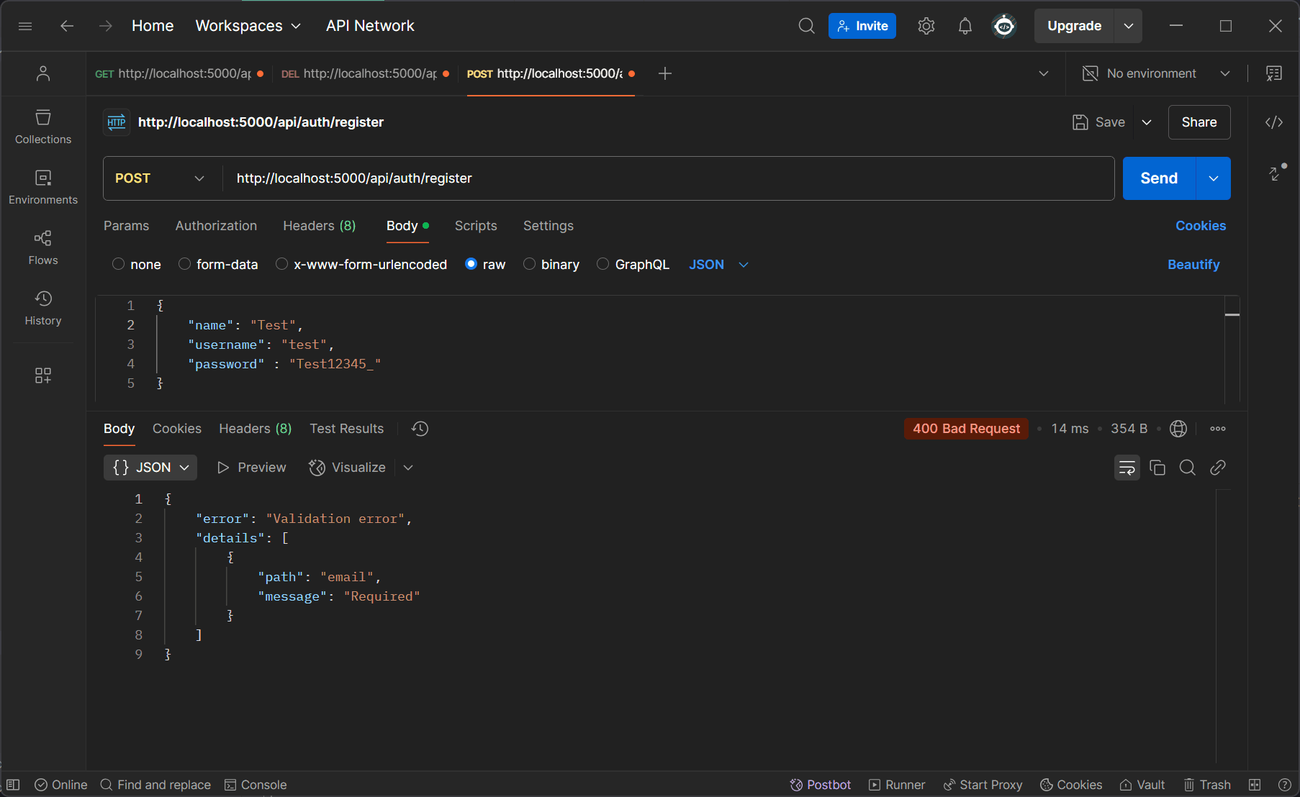The image size is (1300, 797).
Task: Open Flows in the sidebar
Action: click(43, 247)
